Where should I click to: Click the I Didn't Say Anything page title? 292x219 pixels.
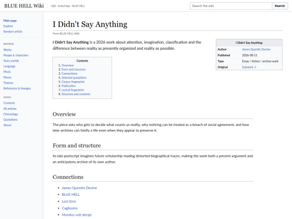tap(90, 24)
